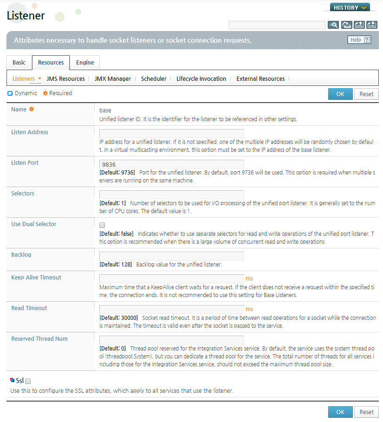The image size is (383, 422).
Task: Click the Backlog label
Action: [x=21, y=254]
